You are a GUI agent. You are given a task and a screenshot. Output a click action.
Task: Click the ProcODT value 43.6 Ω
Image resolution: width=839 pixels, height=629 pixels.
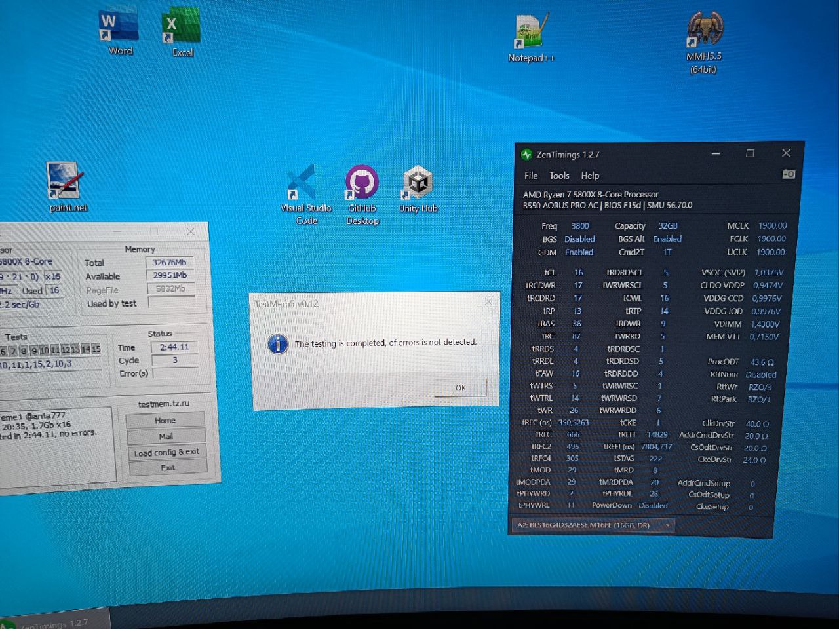click(762, 362)
